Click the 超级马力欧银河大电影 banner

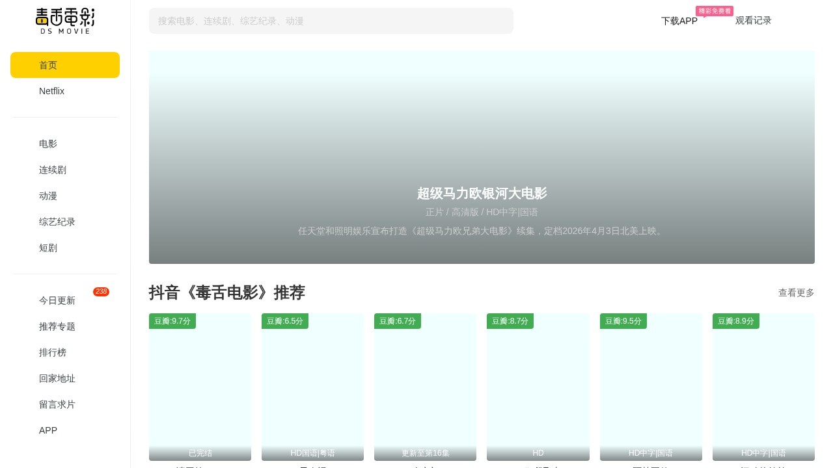pyautogui.click(x=482, y=157)
